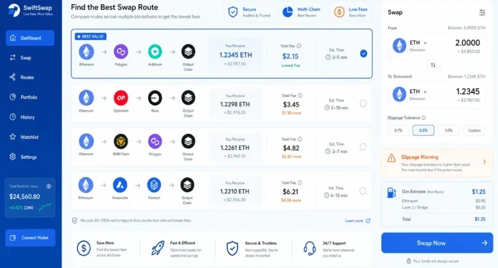Click the Save More dollar icon
The width and height of the screenshot is (498, 268).
84,248
